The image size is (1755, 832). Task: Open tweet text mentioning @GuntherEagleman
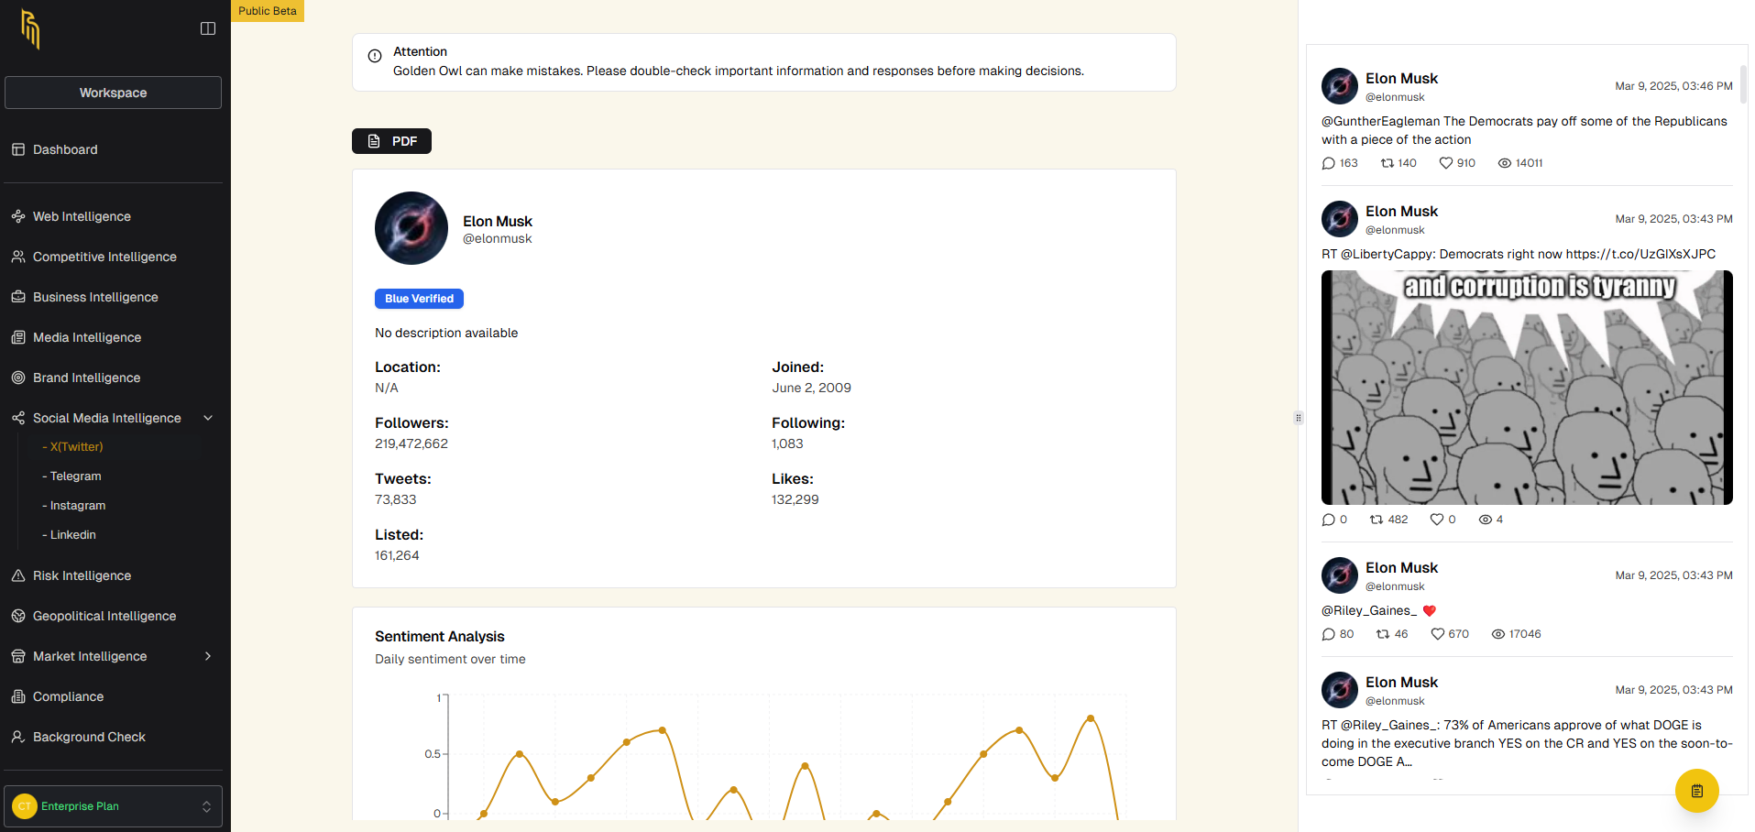click(x=1524, y=130)
